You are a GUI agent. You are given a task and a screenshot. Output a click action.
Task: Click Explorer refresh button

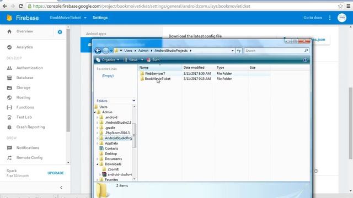[239, 51]
